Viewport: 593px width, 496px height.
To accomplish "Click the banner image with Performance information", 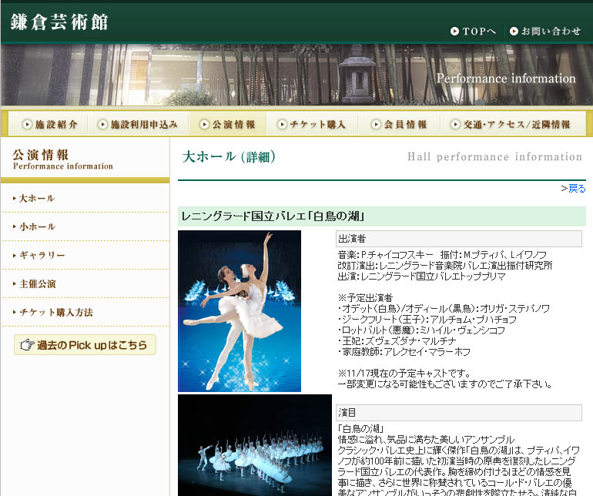I will pyautogui.click(x=296, y=75).
